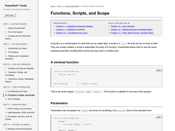This screenshot has width=175, height=131.
Task: Open Chapter 9 — Collections prerequisite link
Action: click(x=66, y=29)
